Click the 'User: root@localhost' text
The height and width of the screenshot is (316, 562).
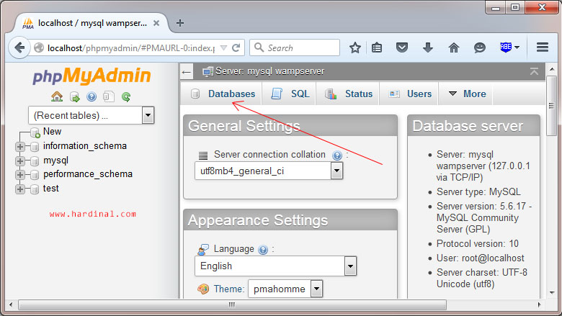point(481,258)
